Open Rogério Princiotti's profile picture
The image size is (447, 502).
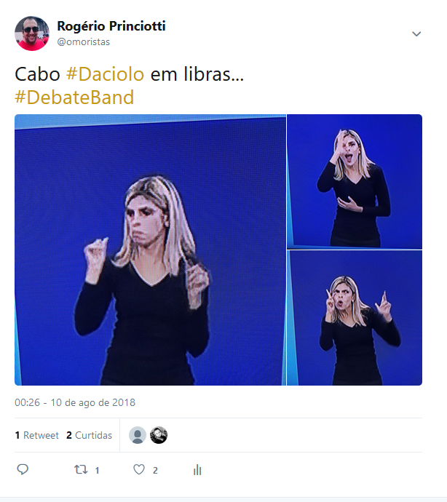coord(32,33)
